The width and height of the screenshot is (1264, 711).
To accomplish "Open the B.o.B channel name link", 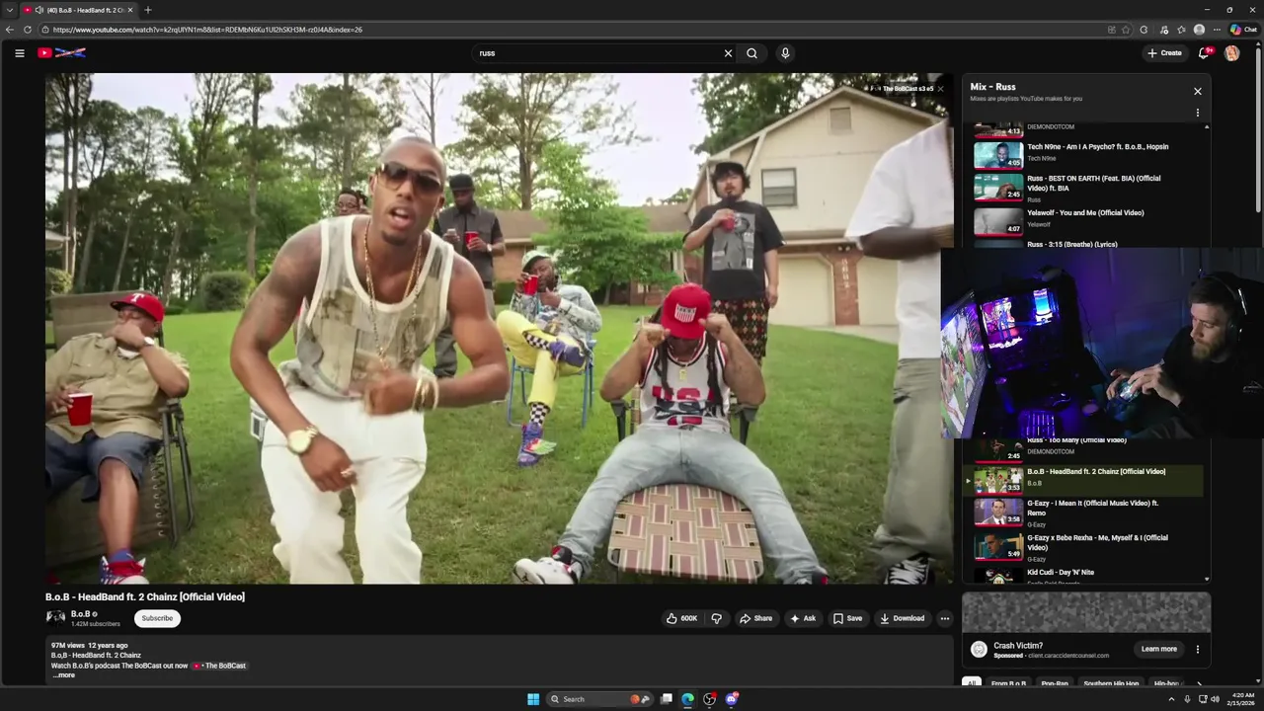I will (80, 614).
